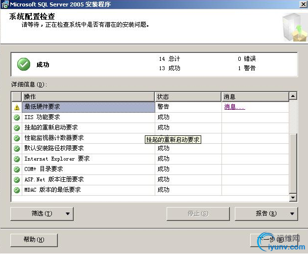Select the Internet Explorer 要求 row
The image size is (308, 255).
click(150, 159)
